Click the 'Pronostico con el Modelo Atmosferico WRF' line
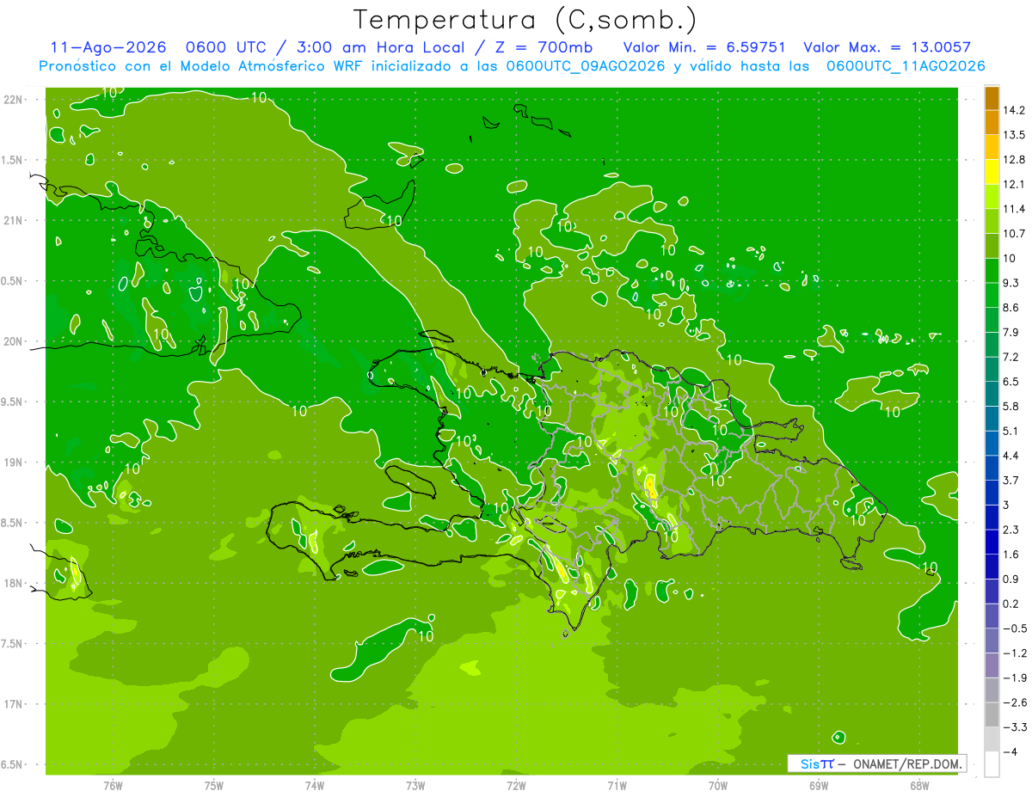The width and height of the screenshot is (1032, 797). click(x=512, y=66)
